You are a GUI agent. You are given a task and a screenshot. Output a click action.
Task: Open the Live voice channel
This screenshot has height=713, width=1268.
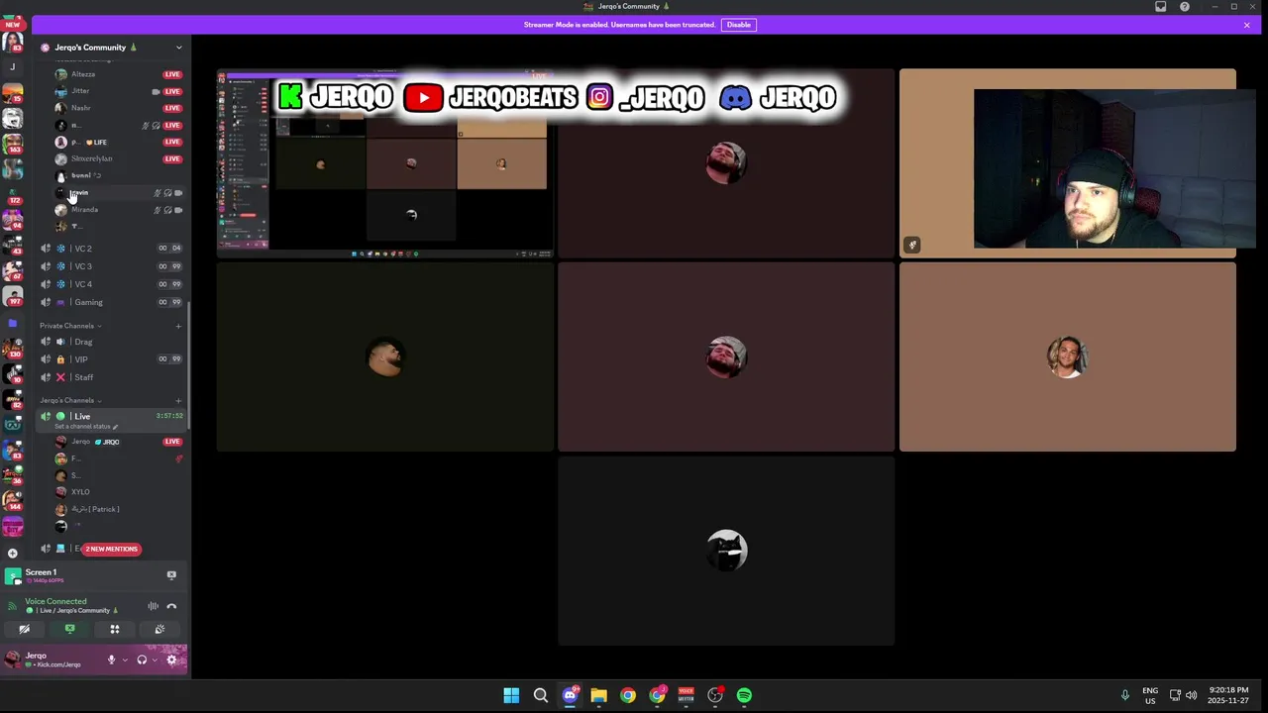112,417
